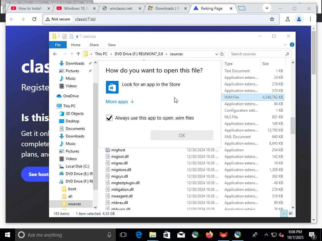This screenshot has width=322, height=241.
Task: Confirm with the OK button
Action: (x=182, y=135)
